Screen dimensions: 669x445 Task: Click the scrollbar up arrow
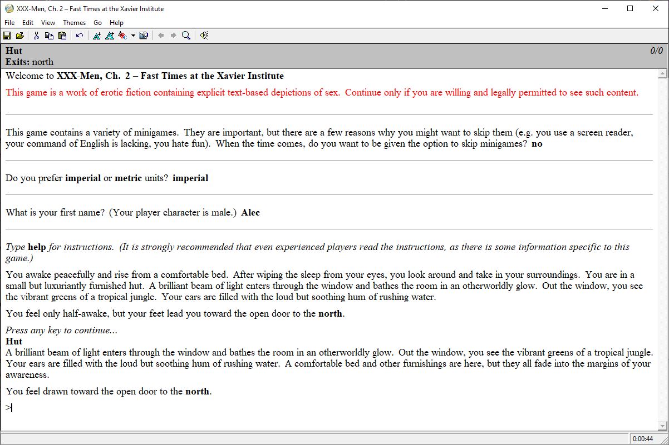[x=662, y=74]
